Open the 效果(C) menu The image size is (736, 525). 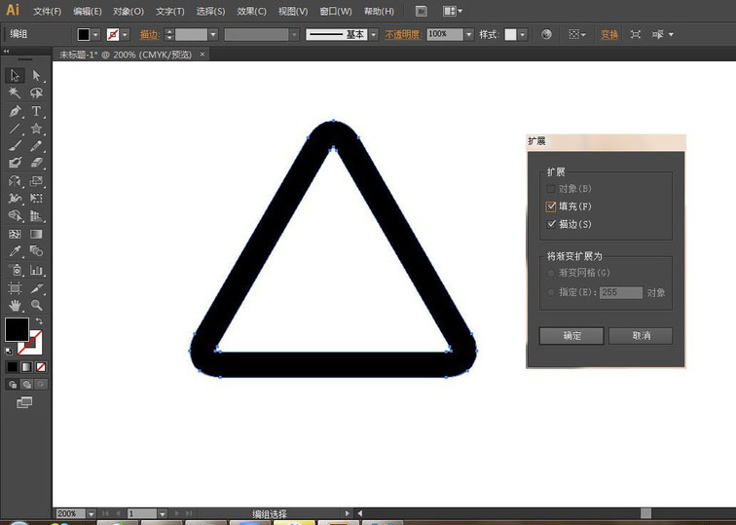pos(251,12)
